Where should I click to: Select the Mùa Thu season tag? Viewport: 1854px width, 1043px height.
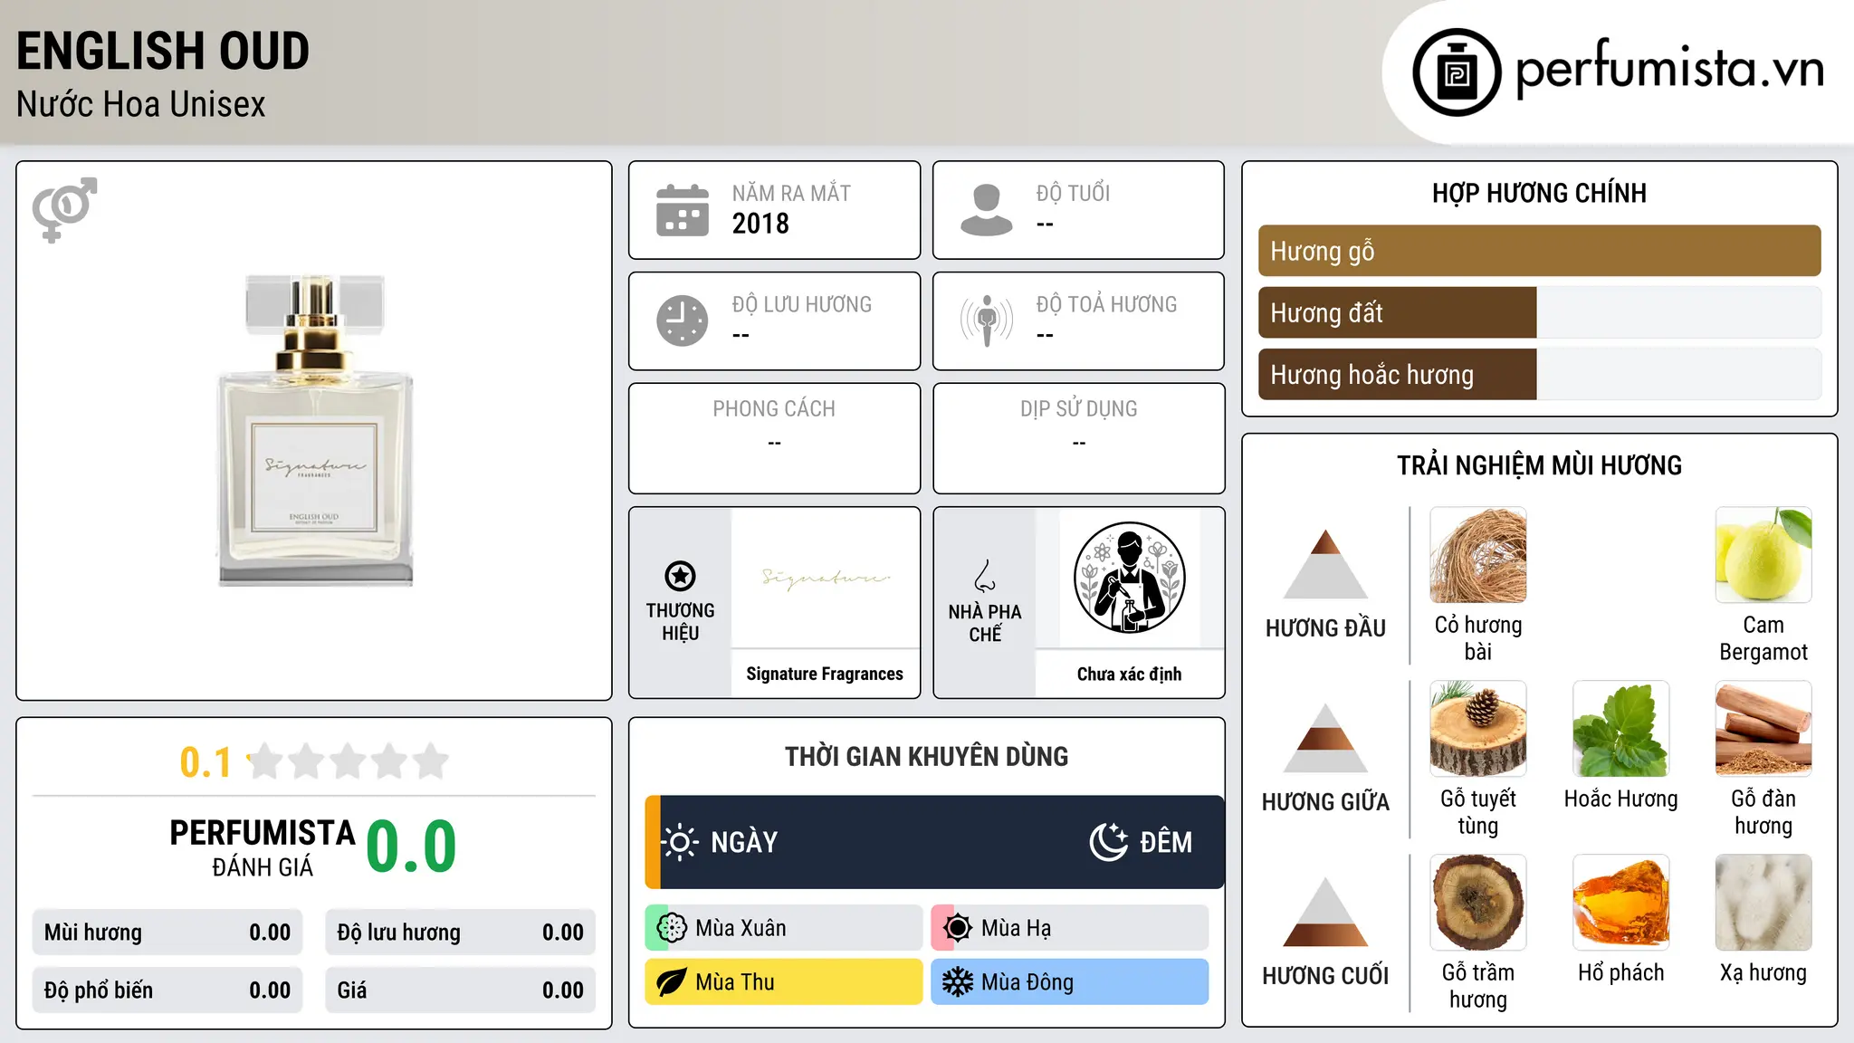pos(784,982)
